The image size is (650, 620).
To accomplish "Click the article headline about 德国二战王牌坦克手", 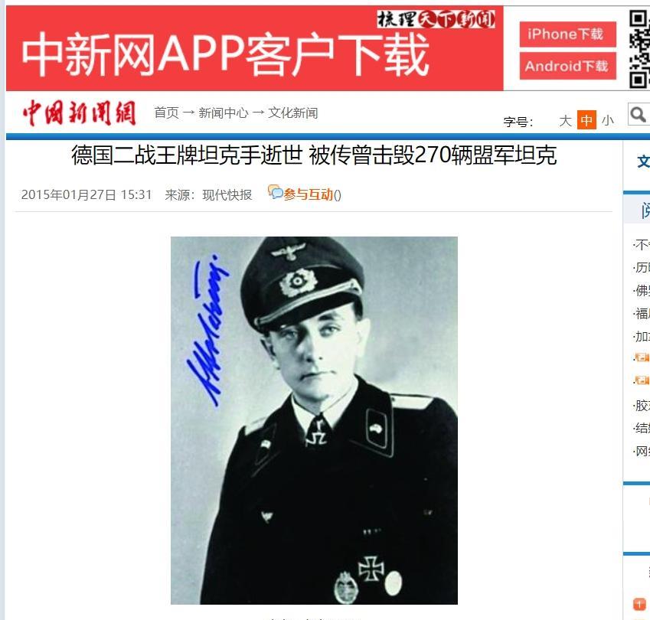I will coord(314,155).
